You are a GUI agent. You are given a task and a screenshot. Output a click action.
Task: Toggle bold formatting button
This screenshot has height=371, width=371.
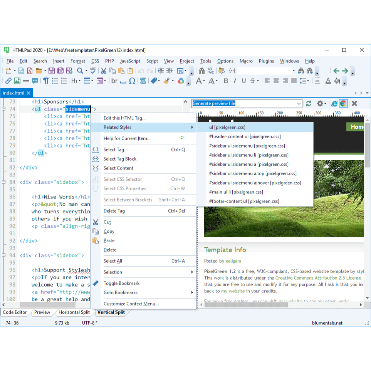click(226, 81)
